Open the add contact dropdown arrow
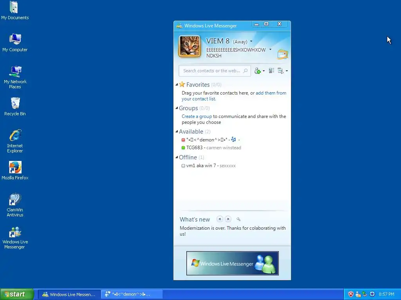 (264, 71)
